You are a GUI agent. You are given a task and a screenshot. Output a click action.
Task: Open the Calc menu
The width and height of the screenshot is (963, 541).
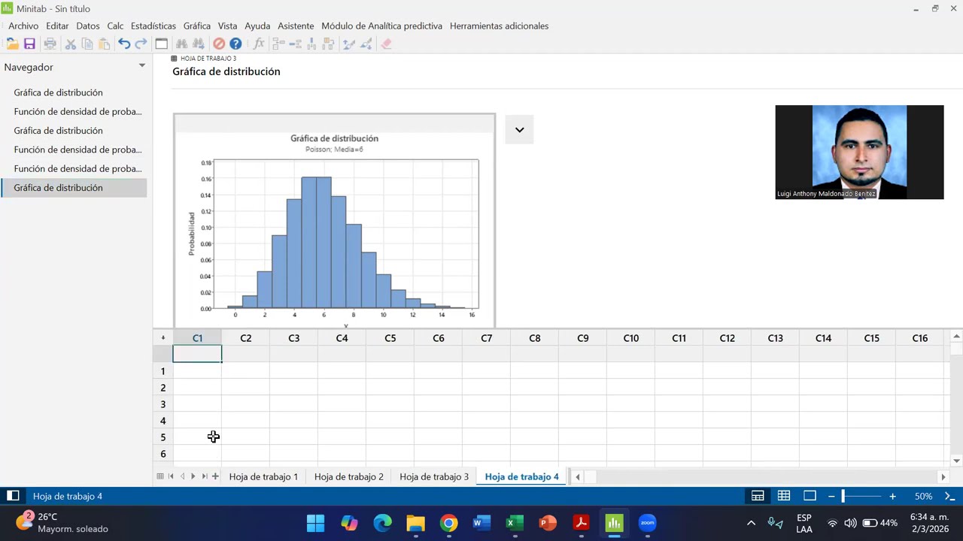[x=115, y=26]
